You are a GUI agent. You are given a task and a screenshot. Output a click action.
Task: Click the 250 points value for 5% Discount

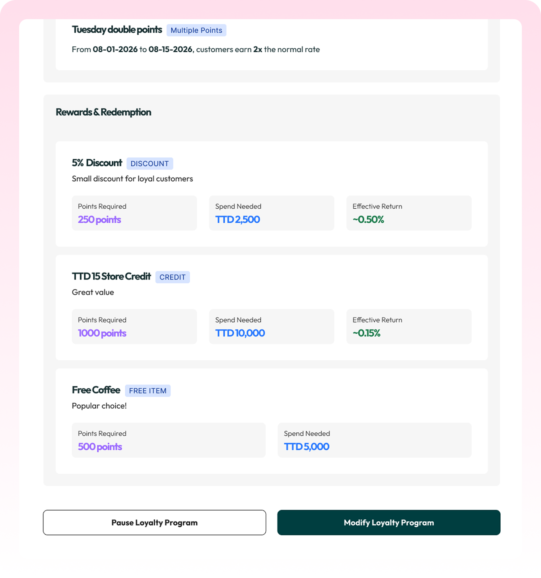click(x=99, y=220)
